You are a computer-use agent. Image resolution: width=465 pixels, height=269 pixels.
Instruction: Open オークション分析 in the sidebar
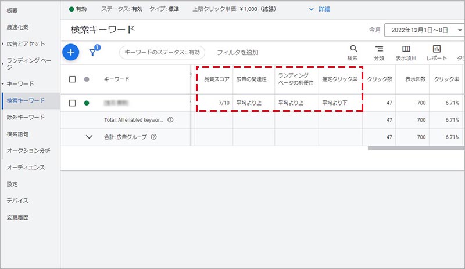(28, 151)
